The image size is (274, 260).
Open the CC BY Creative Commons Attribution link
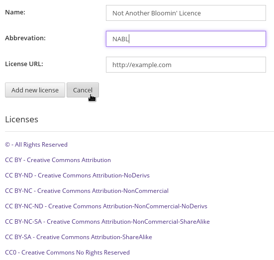pyautogui.click(x=58, y=160)
